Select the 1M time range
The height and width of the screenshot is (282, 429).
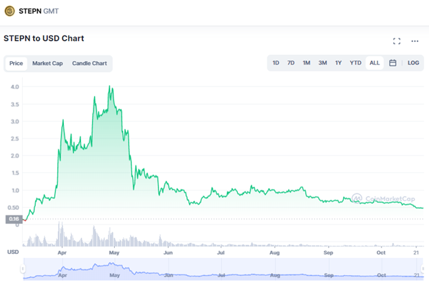pos(307,63)
